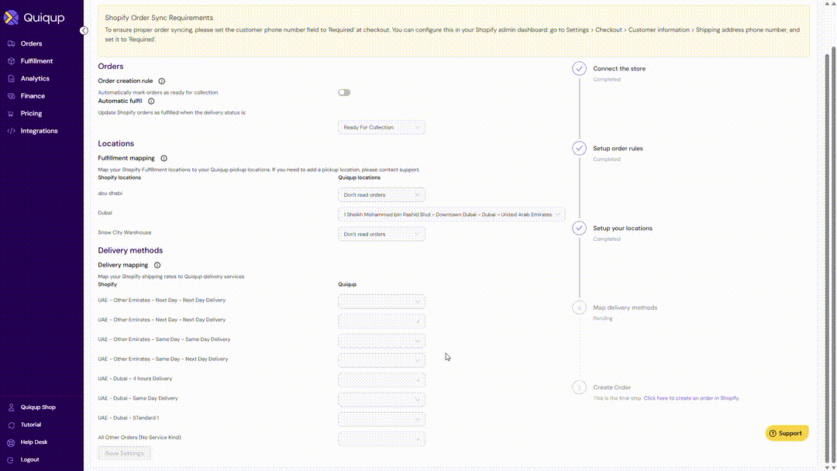Open Integrations menu item

coord(39,131)
